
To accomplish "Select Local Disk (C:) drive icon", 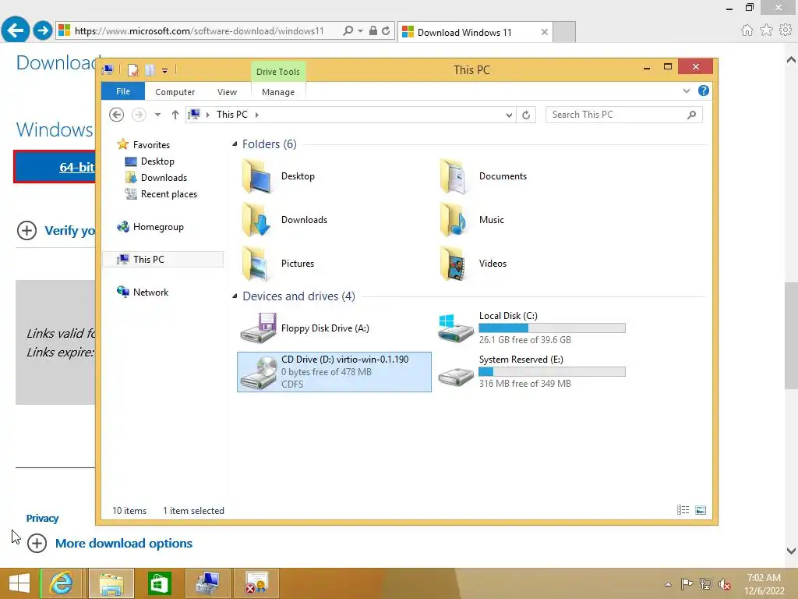I will point(455,328).
